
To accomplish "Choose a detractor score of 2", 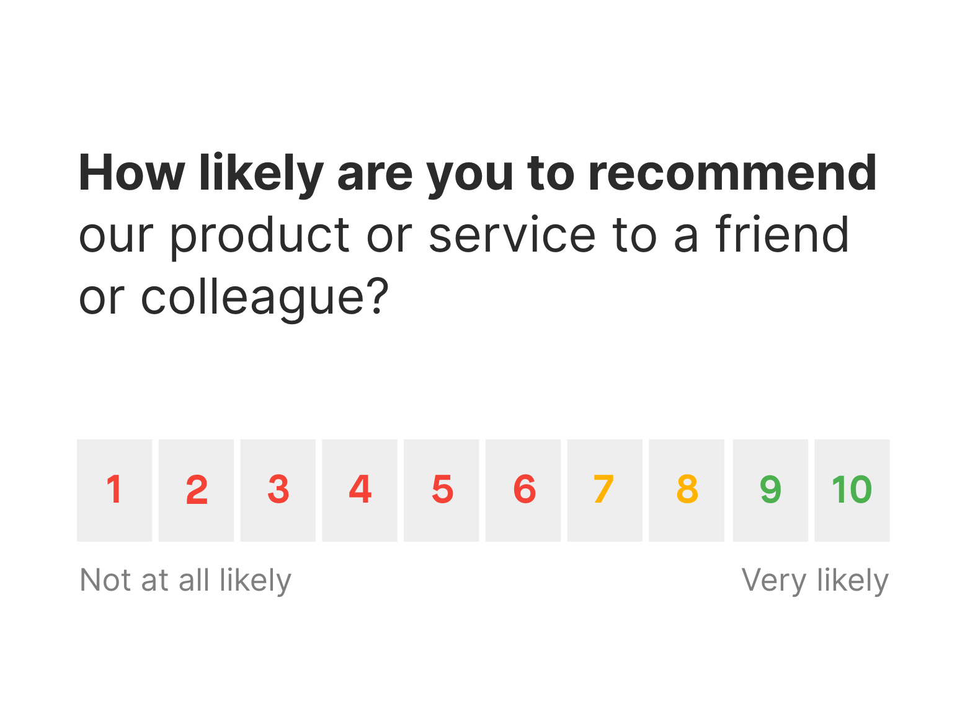I will point(197,491).
